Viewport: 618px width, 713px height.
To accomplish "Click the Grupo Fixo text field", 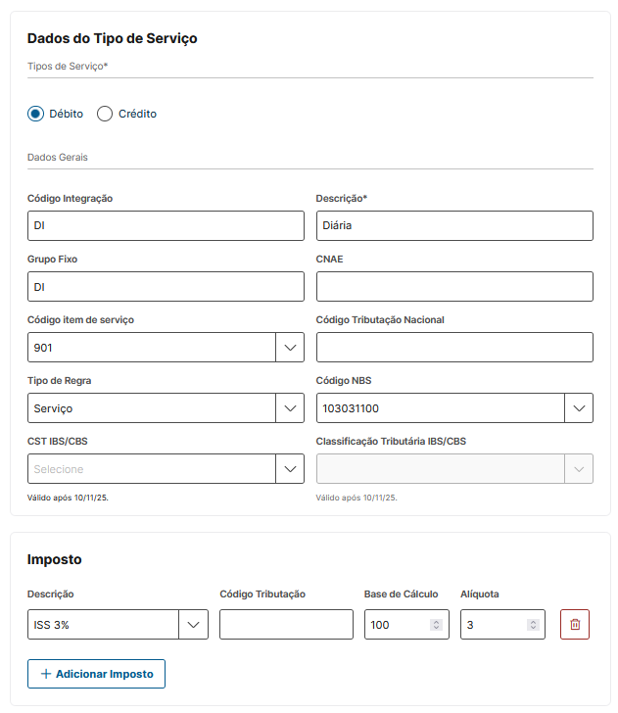I will click(166, 287).
